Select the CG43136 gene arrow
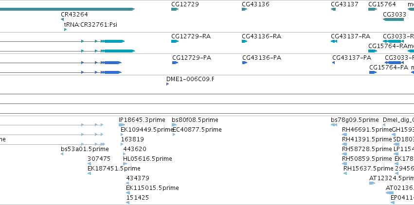Image resolution: width=414 pixels, height=205 pixels. click(245, 9)
